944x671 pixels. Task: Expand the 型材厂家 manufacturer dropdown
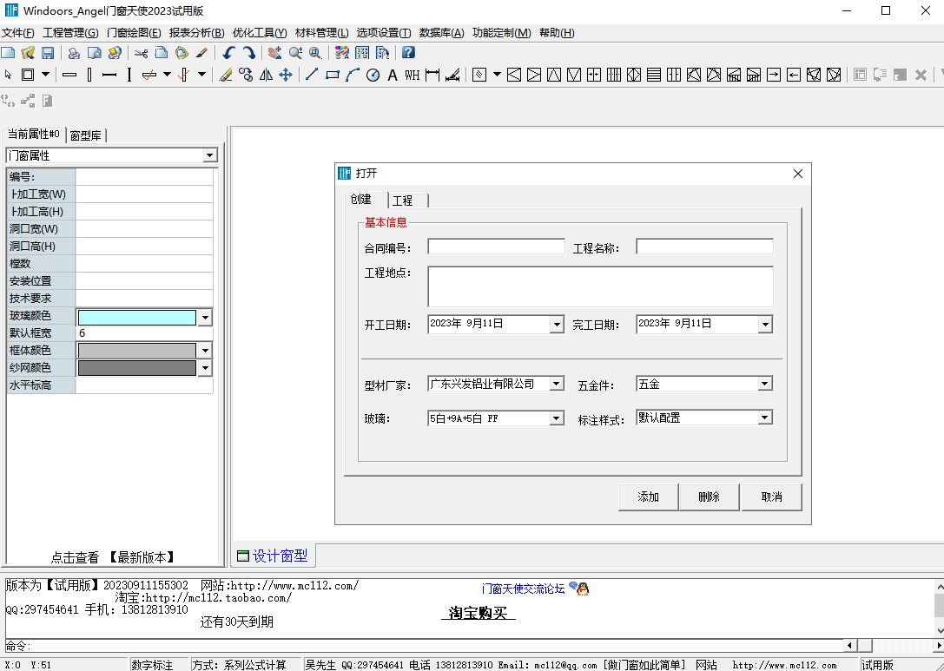(x=557, y=384)
